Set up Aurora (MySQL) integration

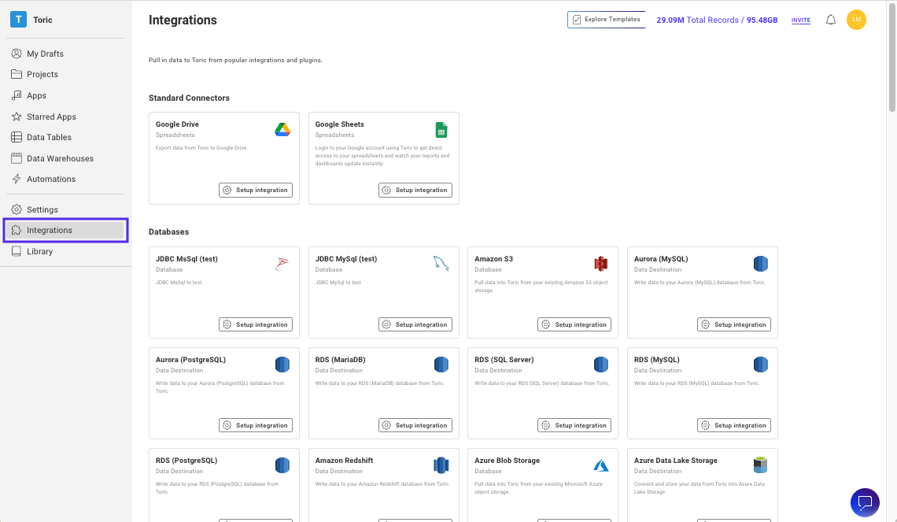click(x=734, y=324)
